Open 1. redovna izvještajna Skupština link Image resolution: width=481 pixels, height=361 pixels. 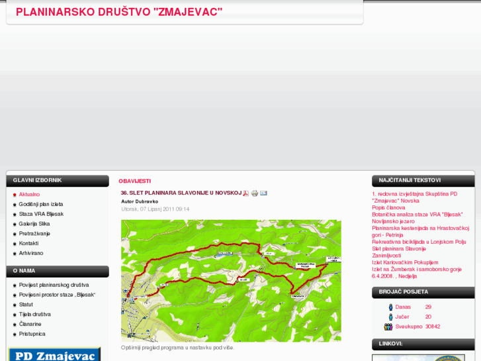(x=414, y=197)
